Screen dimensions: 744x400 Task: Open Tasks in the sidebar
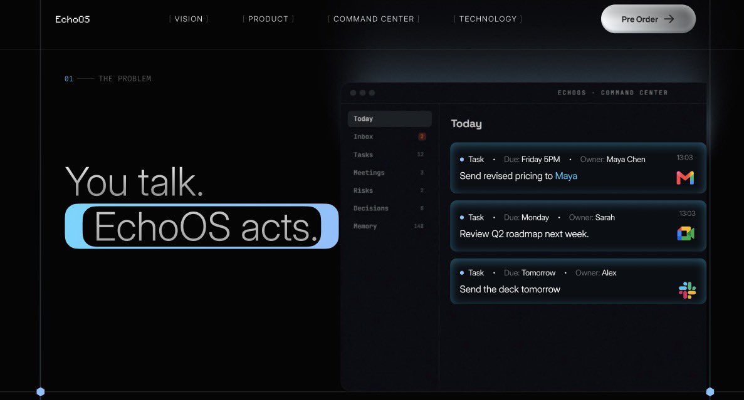click(390, 155)
